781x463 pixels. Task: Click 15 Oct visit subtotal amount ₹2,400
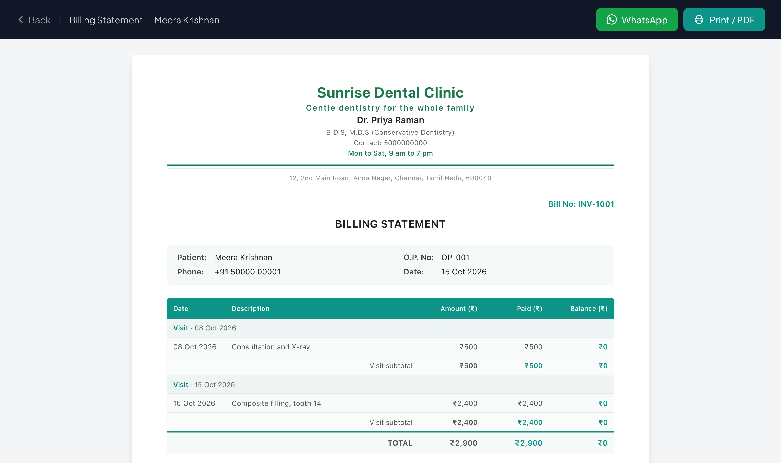click(x=465, y=422)
